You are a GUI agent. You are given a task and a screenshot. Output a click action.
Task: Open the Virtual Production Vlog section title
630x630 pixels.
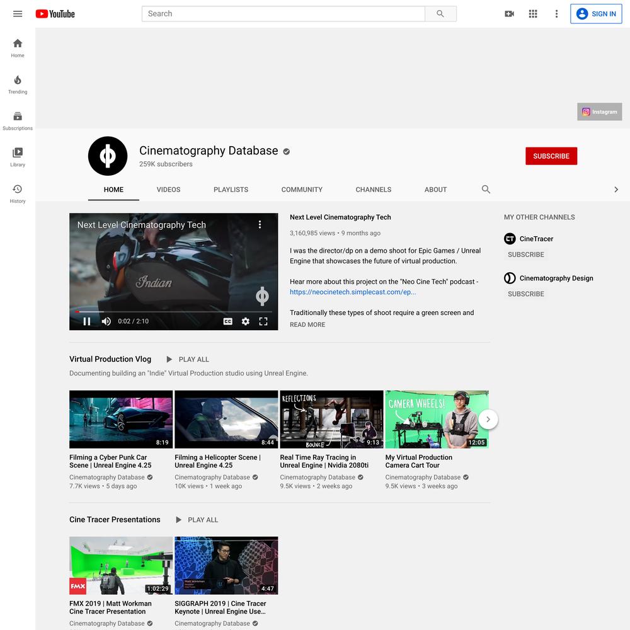[x=110, y=359]
